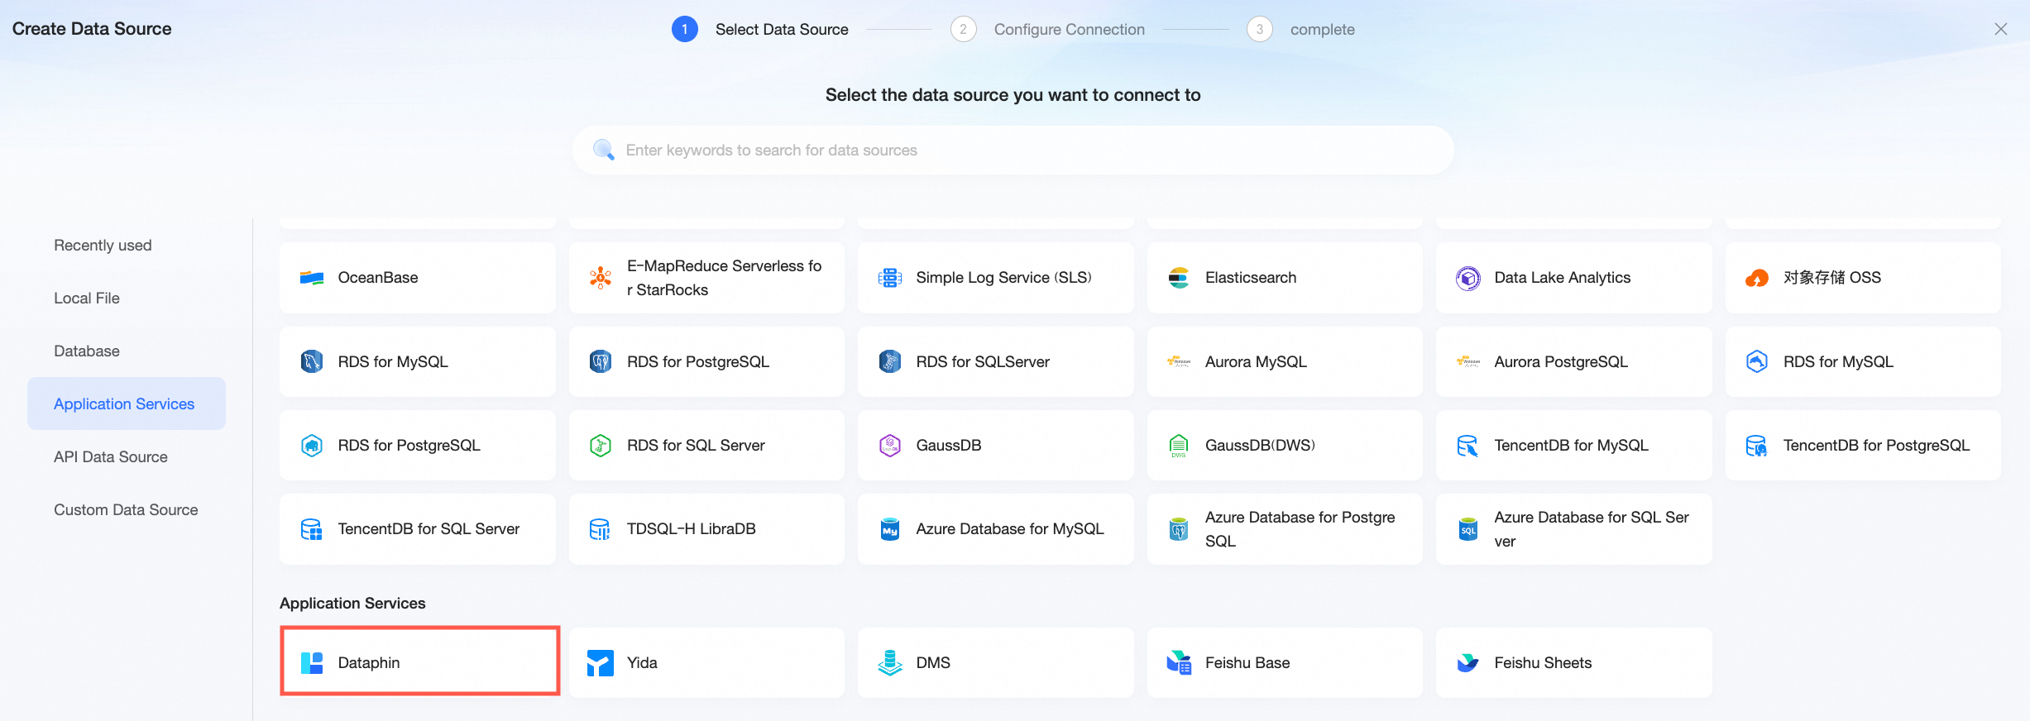Switch to the Local File category
Viewport: 2030px width, 721px height.
pos(87,298)
